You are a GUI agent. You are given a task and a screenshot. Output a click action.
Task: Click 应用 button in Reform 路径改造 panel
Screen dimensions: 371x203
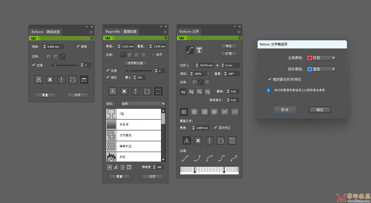[x=78, y=95]
